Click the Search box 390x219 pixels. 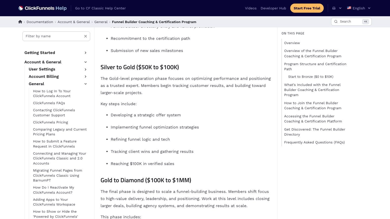pos(351,22)
